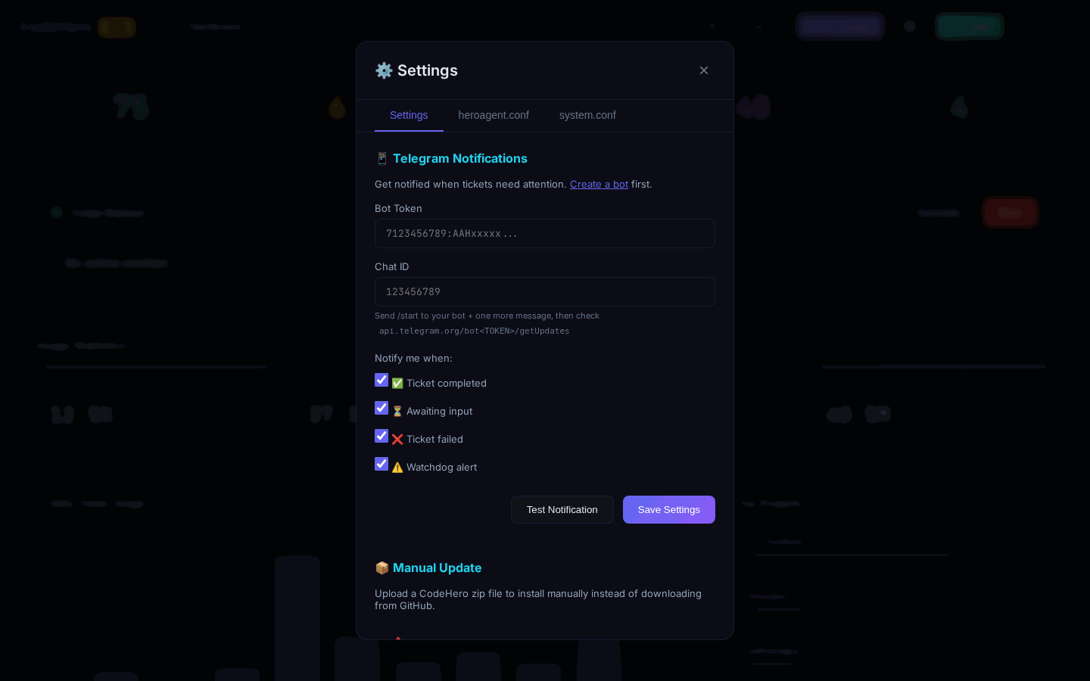Focus the Bot Token input field
The width and height of the screenshot is (1090, 681).
coord(545,233)
